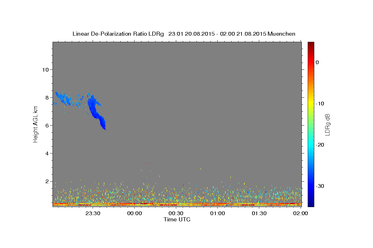Click the light blue cloud patch near 8 km
The image size is (373, 248).
64,98
